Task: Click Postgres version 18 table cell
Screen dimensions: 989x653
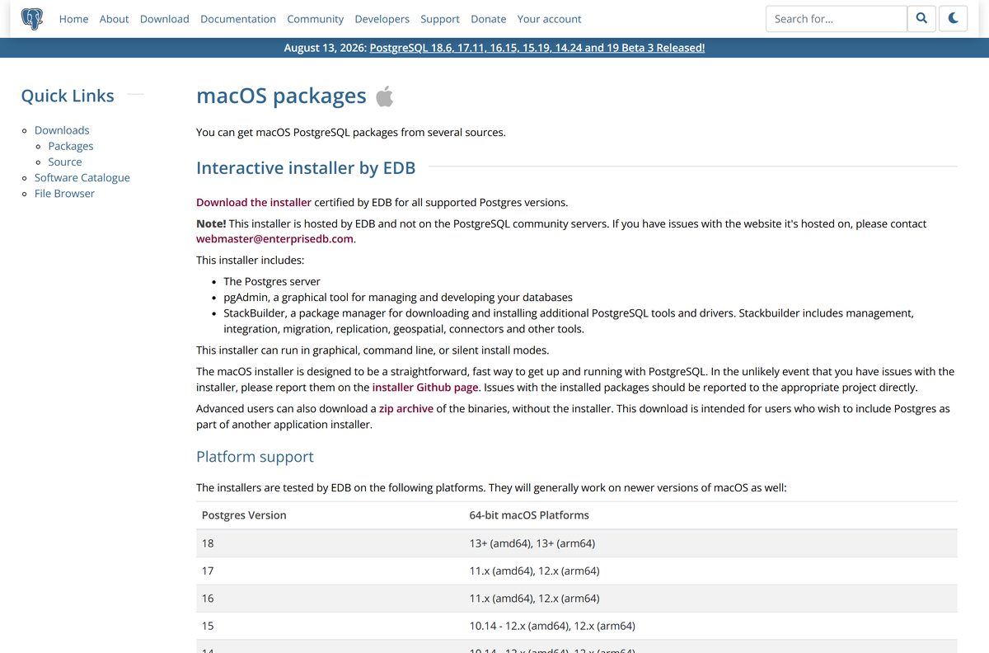Action: (x=330, y=543)
